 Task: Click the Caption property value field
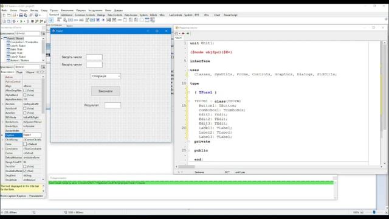[32, 135]
